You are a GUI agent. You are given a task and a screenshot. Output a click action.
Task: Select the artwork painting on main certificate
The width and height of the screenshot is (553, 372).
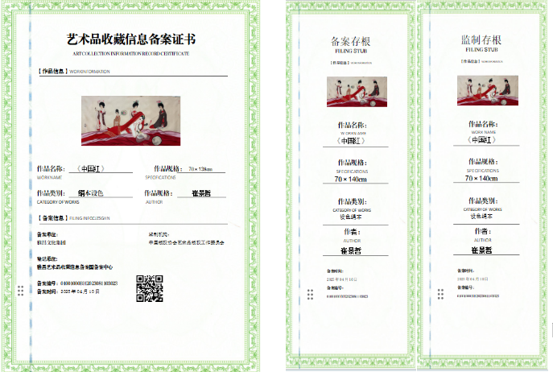(x=130, y=121)
